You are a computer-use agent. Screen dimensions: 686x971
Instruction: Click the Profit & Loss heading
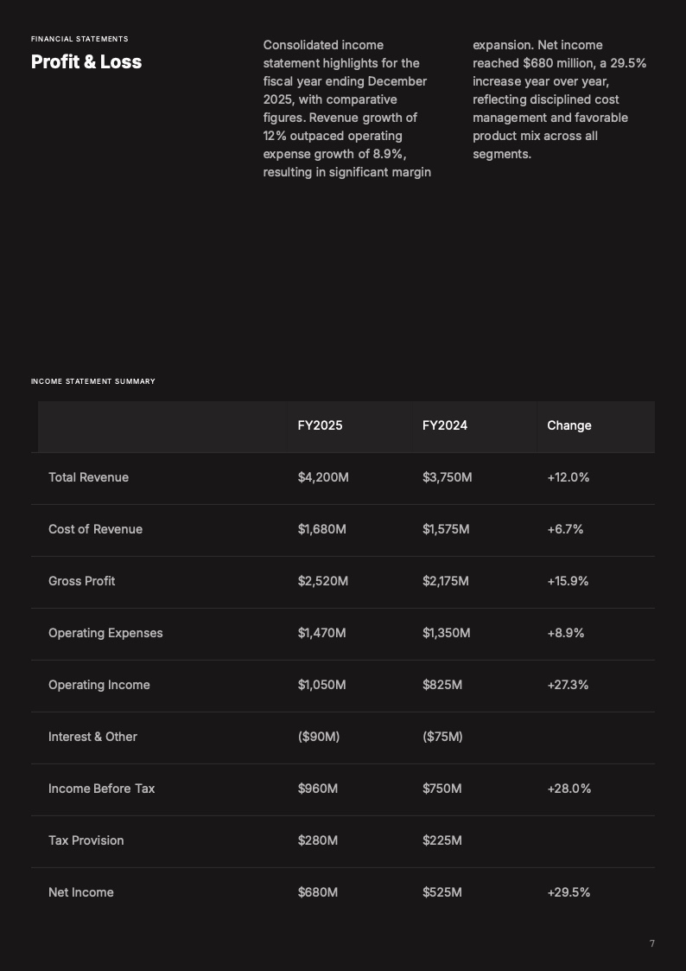tap(86, 61)
